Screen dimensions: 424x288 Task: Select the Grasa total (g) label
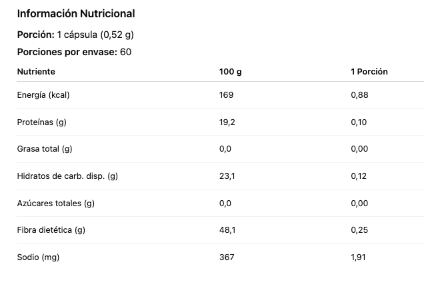(x=44, y=149)
